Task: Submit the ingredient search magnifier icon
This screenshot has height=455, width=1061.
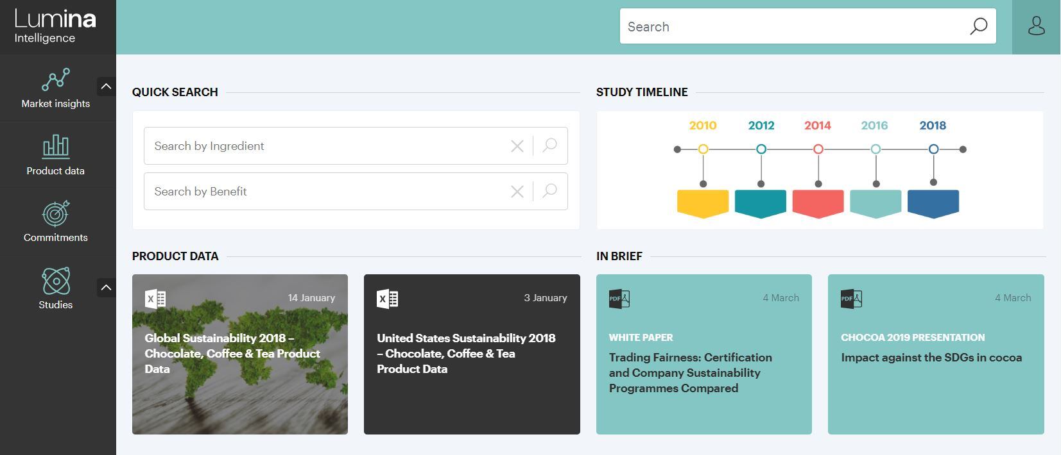Action: point(549,145)
